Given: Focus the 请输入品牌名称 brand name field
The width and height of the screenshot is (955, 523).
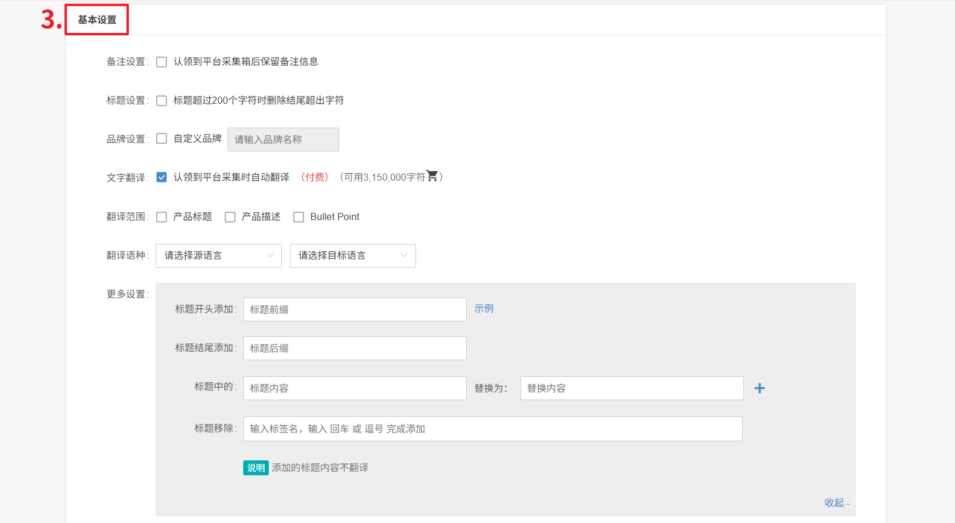Looking at the screenshot, I should click(283, 140).
